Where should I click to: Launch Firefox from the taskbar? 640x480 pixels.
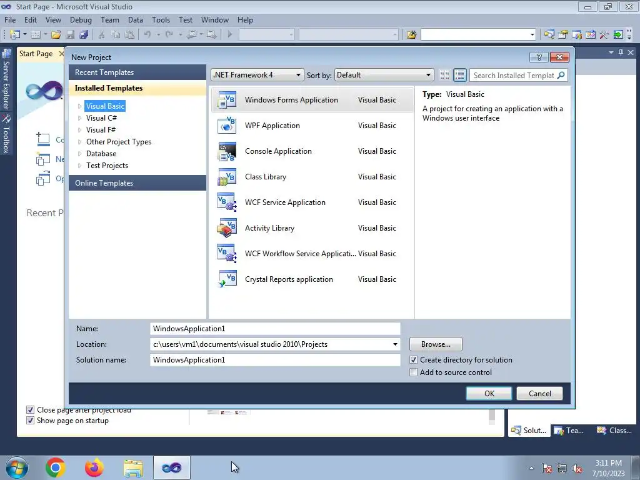click(94, 467)
